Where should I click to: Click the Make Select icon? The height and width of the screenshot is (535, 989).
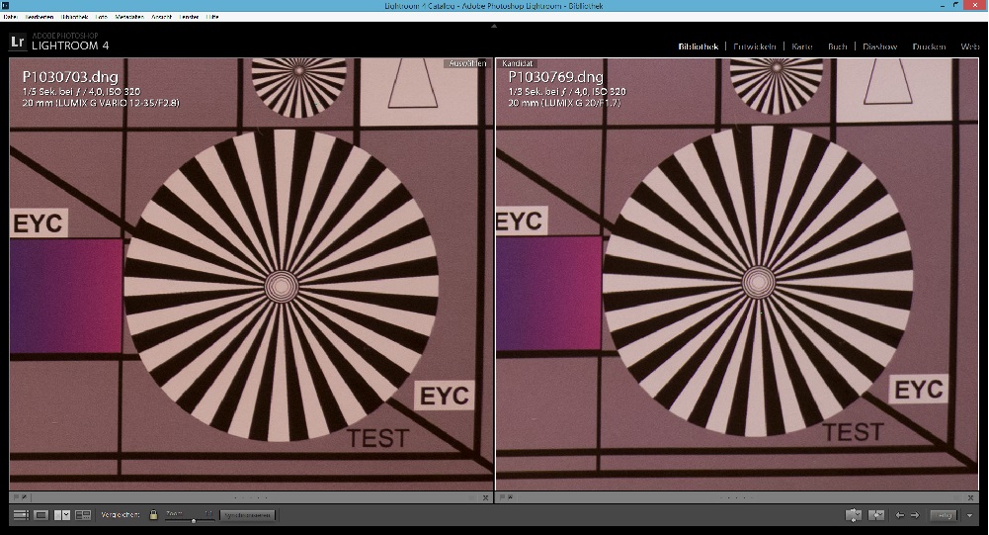point(876,515)
